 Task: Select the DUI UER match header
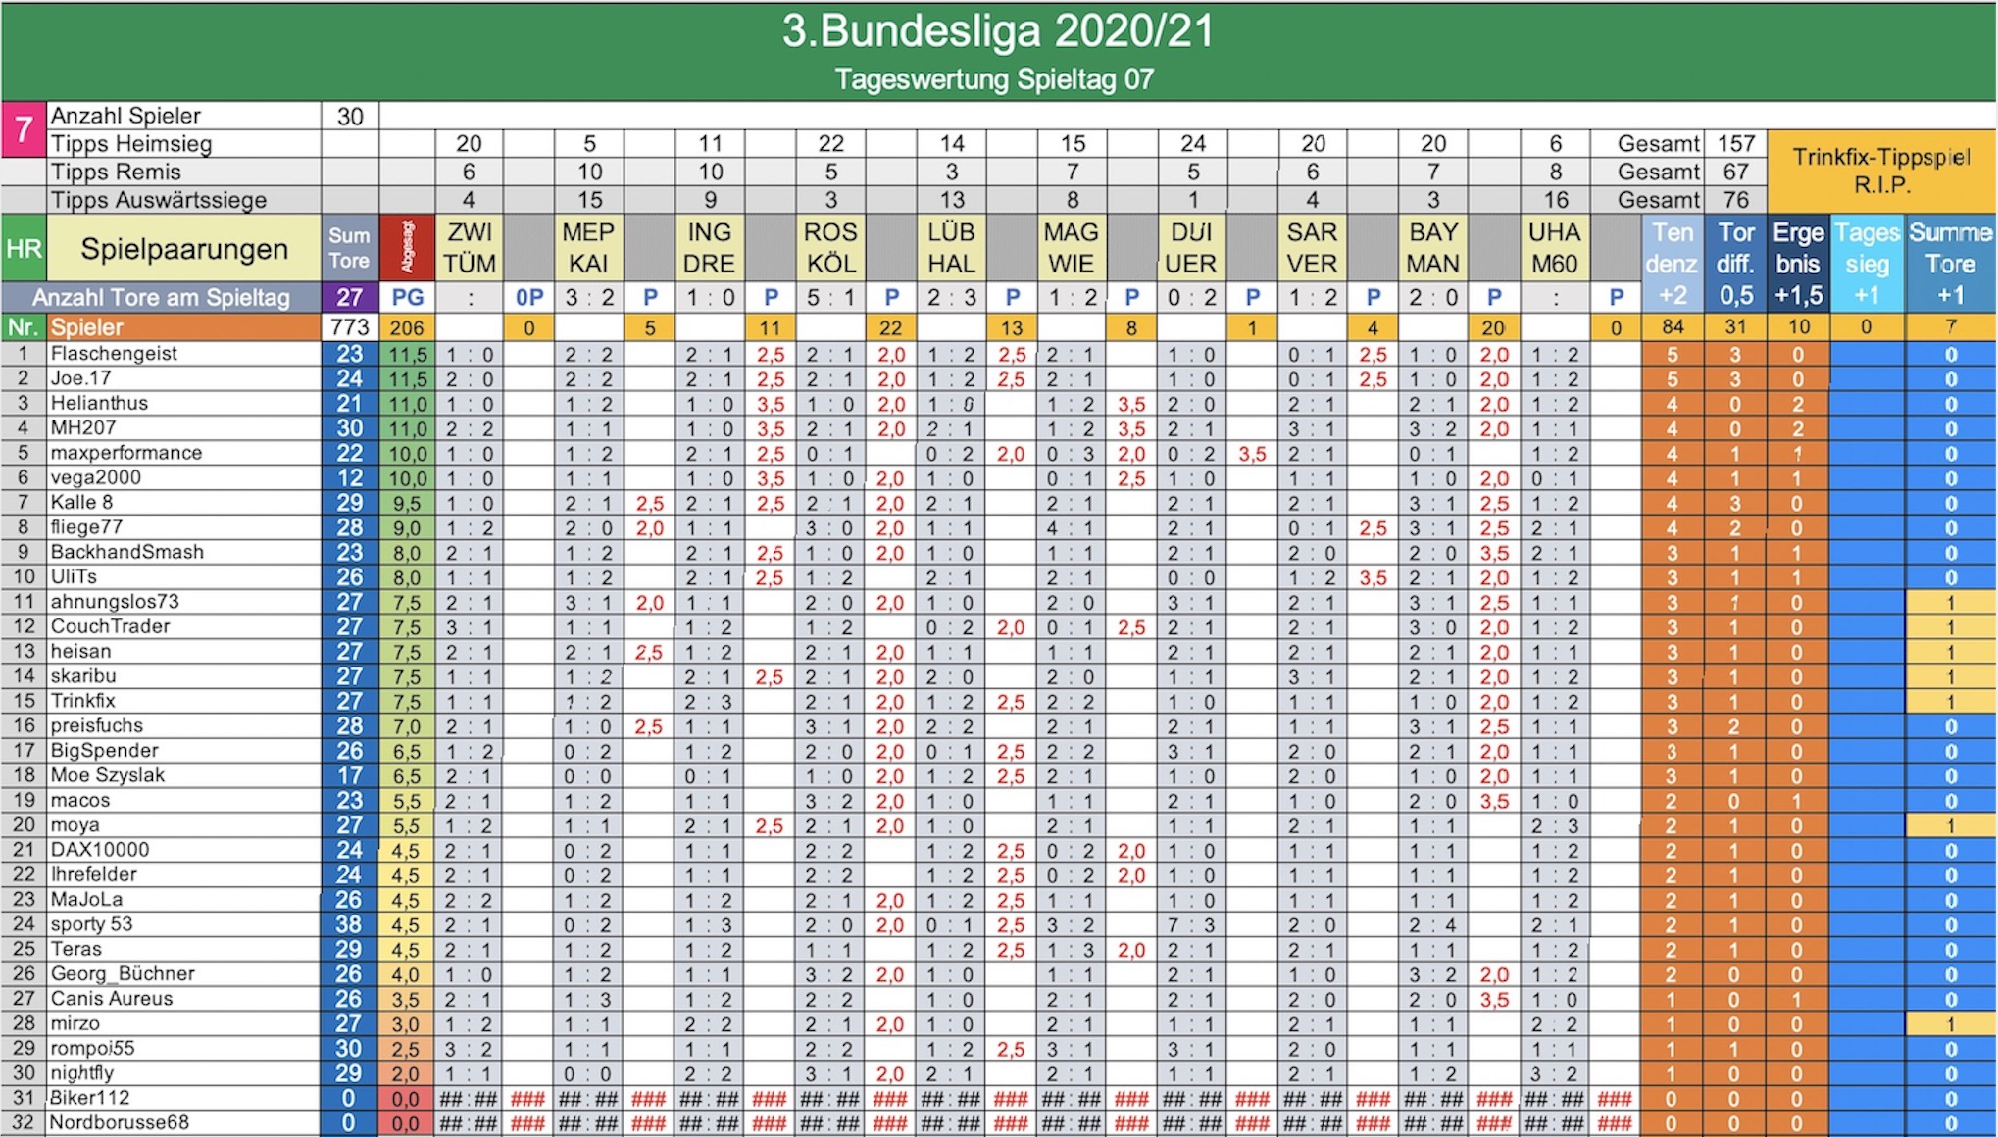[1192, 248]
